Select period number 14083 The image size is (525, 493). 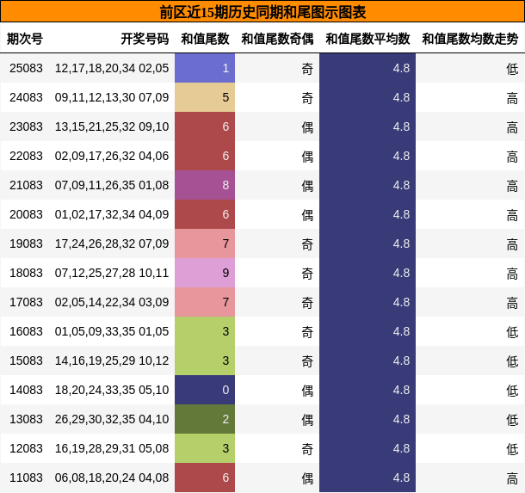point(26,390)
